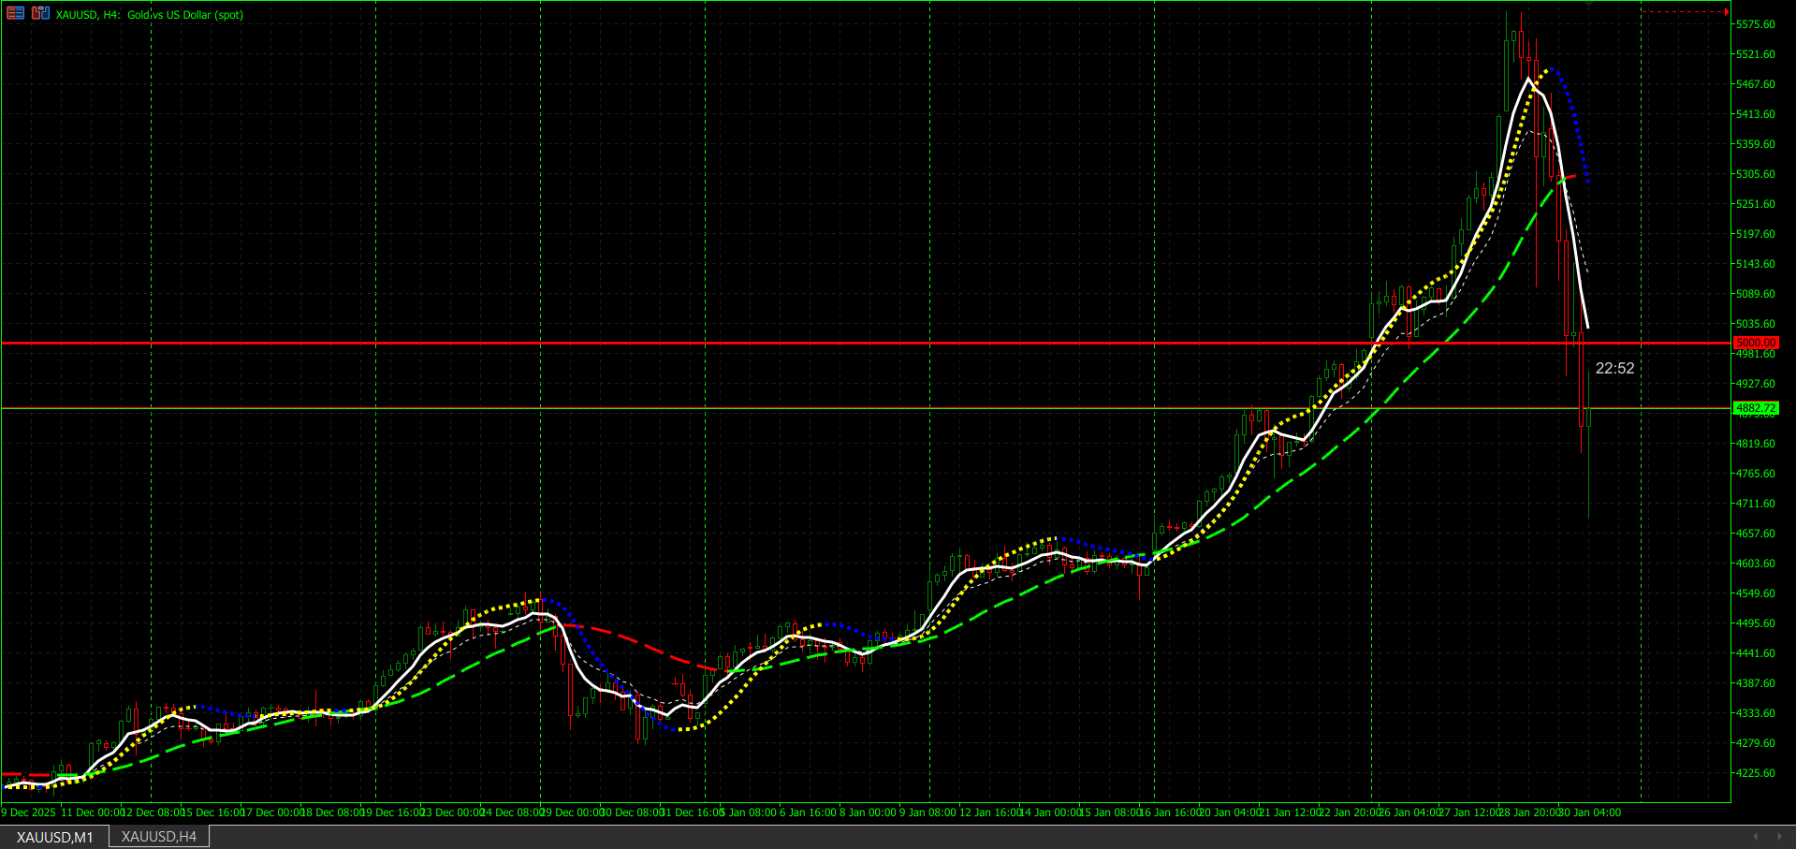Click the 4441.60 price scale value
The height and width of the screenshot is (849, 1796).
point(1755,653)
